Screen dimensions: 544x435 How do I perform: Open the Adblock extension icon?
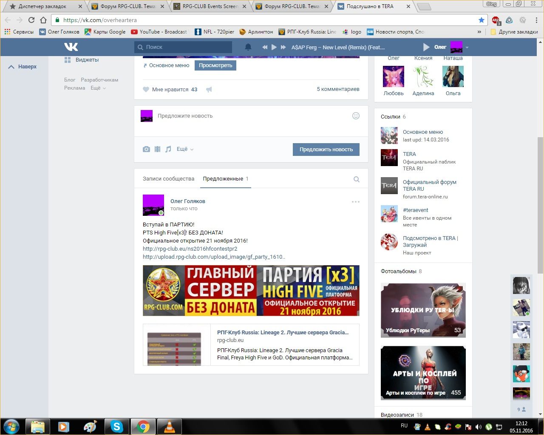tap(496, 20)
